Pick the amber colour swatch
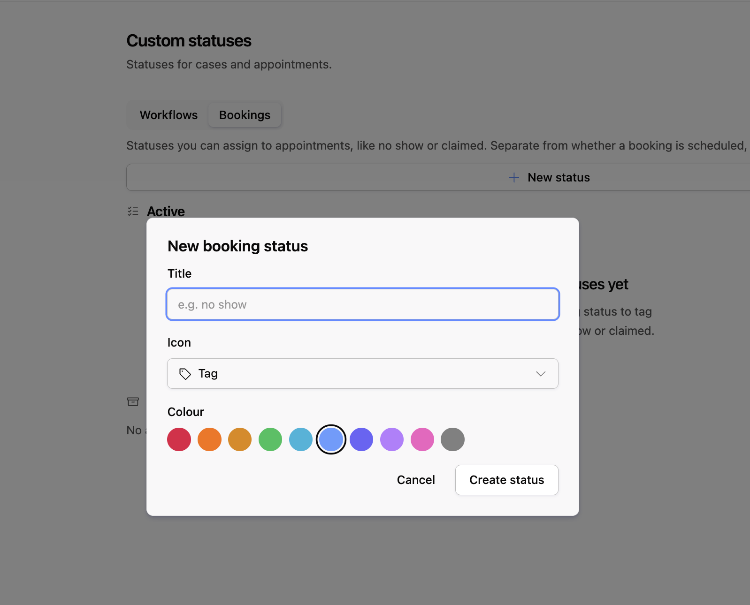Image resolution: width=750 pixels, height=605 pixels. 240,439
